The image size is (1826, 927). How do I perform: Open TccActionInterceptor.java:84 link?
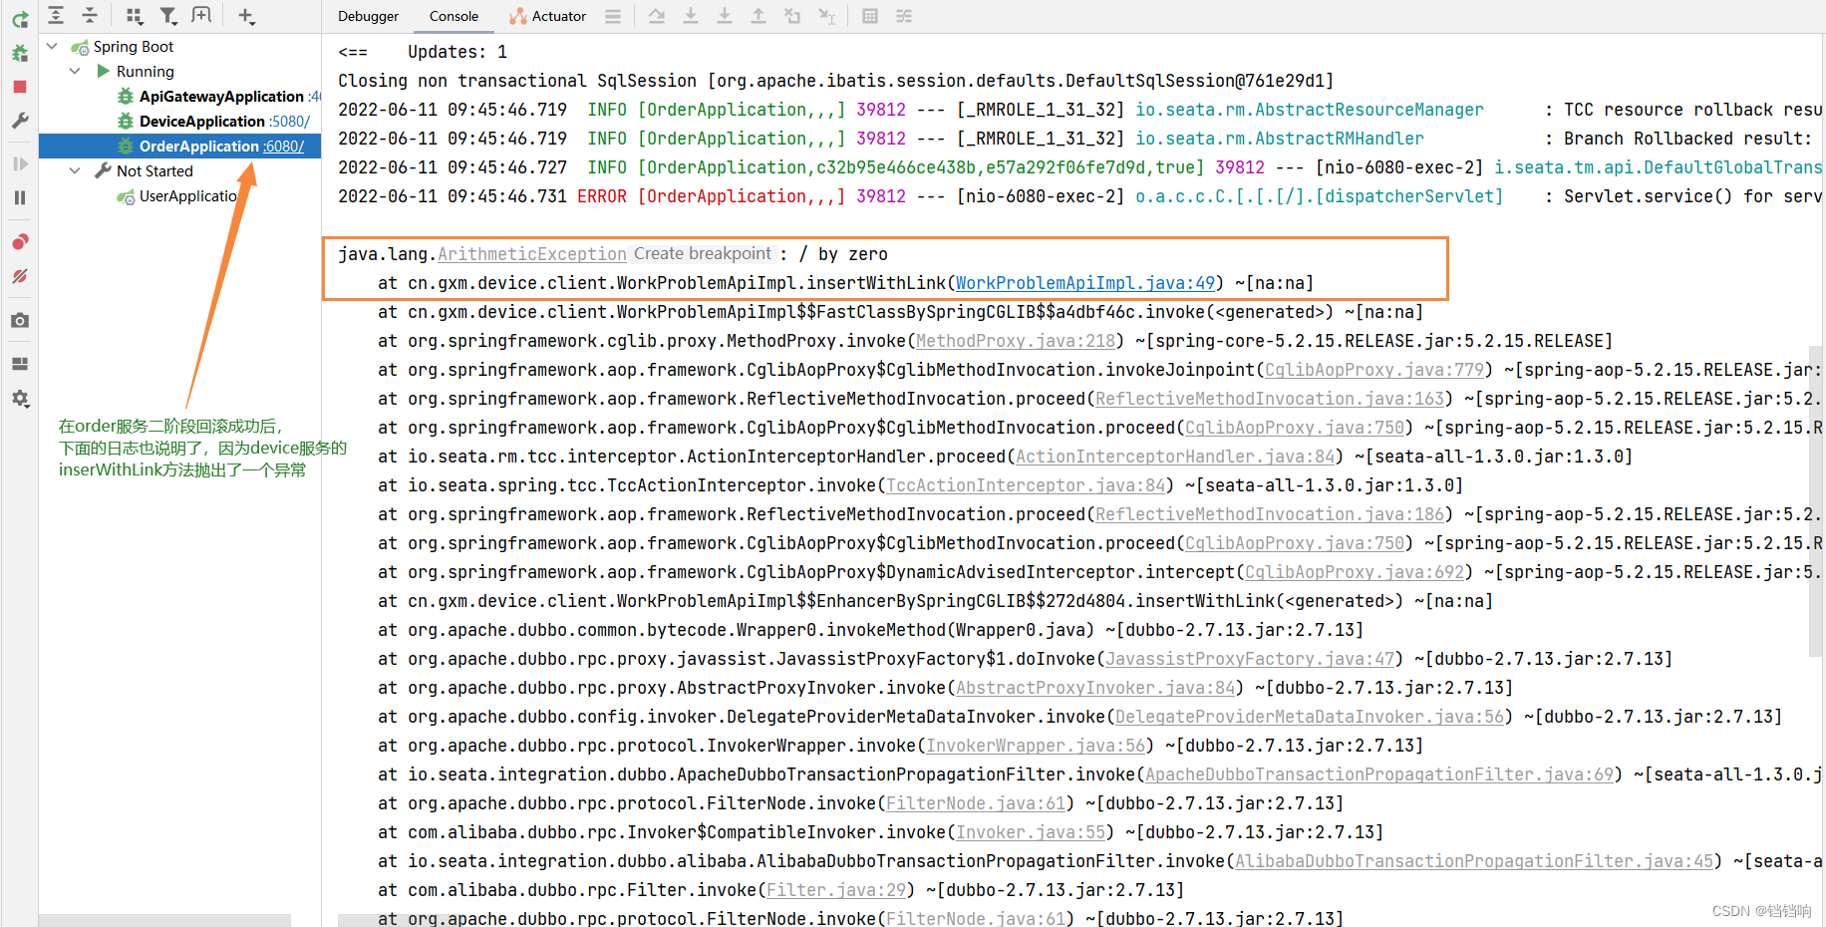[1026, 485]
